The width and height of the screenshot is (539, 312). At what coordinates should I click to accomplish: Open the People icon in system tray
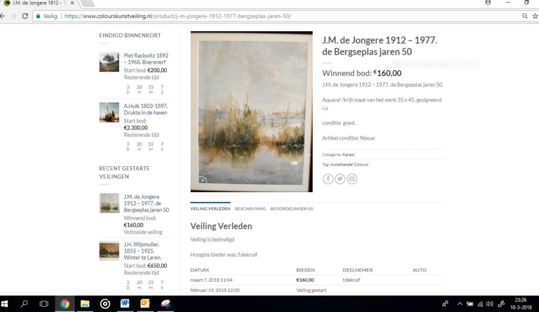pos(445,304)
